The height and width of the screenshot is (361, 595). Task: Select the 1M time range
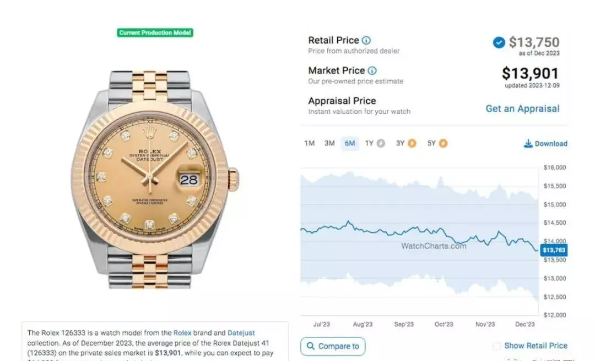pyautogui.click(x=309, y=143)
